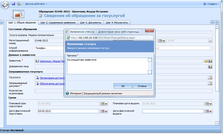
Task: Open the Организация детского госуслуга link
Action: point(52,78)
